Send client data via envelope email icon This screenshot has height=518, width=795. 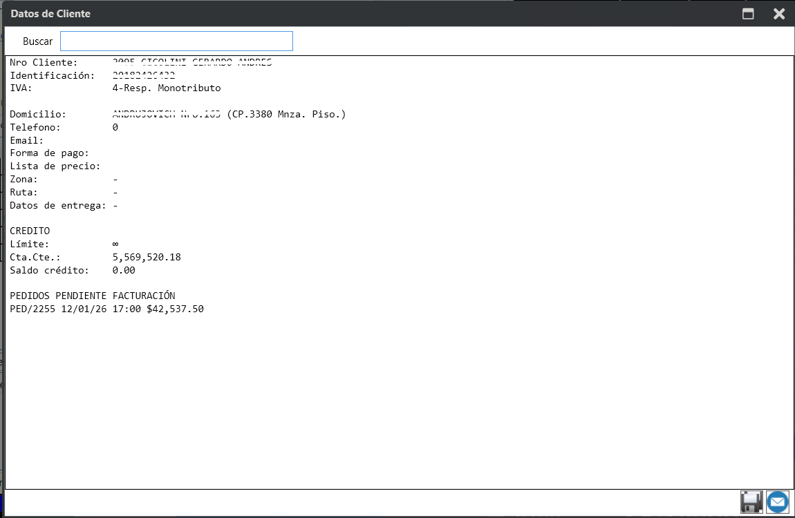[x=778, y=502]
